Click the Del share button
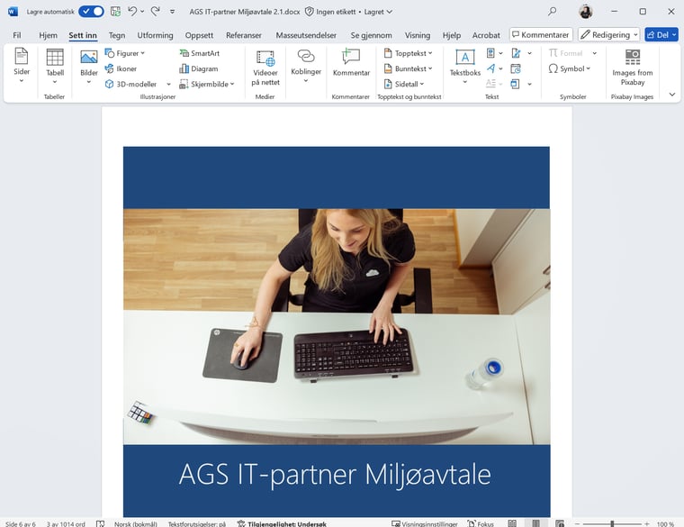Viewport: 684px width, 527px height. (661, 34)
